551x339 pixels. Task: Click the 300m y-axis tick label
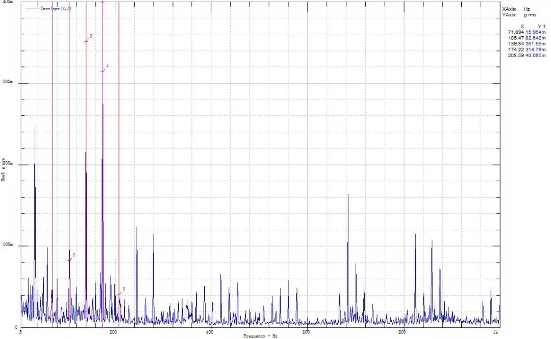tap(8, 82)
